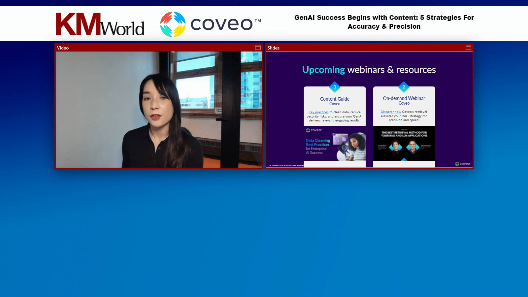The height and width of the screenshot is (297, 528).
Task: Click the KMWorld logo
Action: click(x=100, y=24)
